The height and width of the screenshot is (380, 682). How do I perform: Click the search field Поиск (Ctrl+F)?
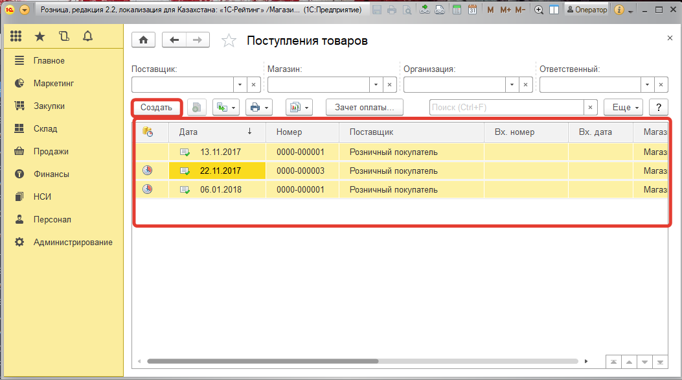[506, 108]
